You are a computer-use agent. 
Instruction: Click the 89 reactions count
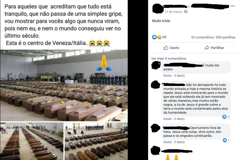(164, 37)
